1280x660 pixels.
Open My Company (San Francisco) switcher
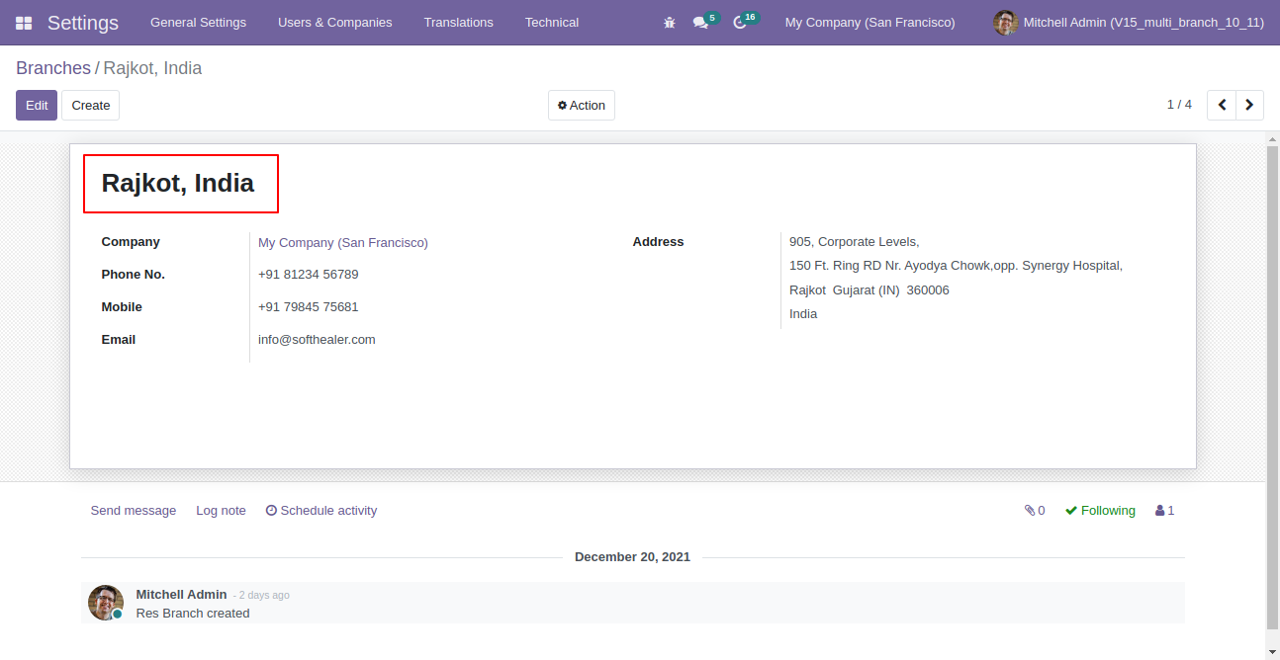coord(870,23)
